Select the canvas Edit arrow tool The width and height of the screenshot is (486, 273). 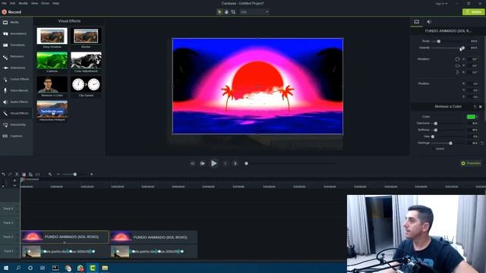(219, 12)
